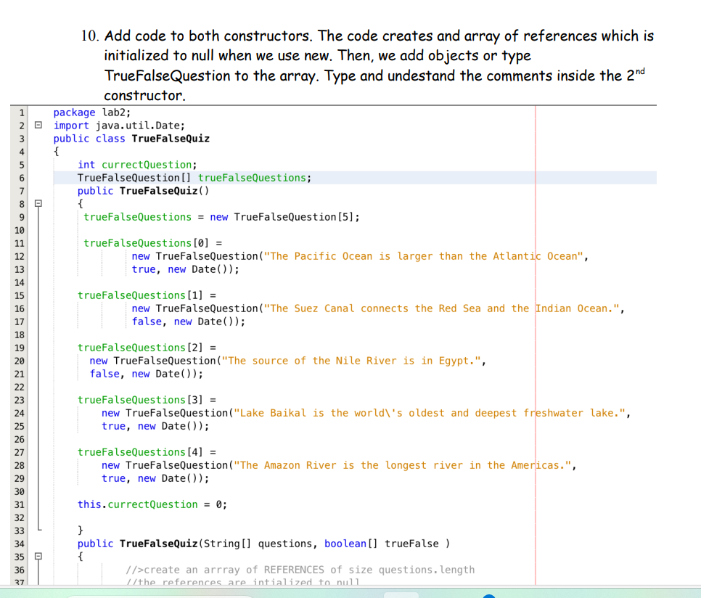This screenshot has height=598, width=701.
Task: Click the false literal on line 17
Action: 147,321
